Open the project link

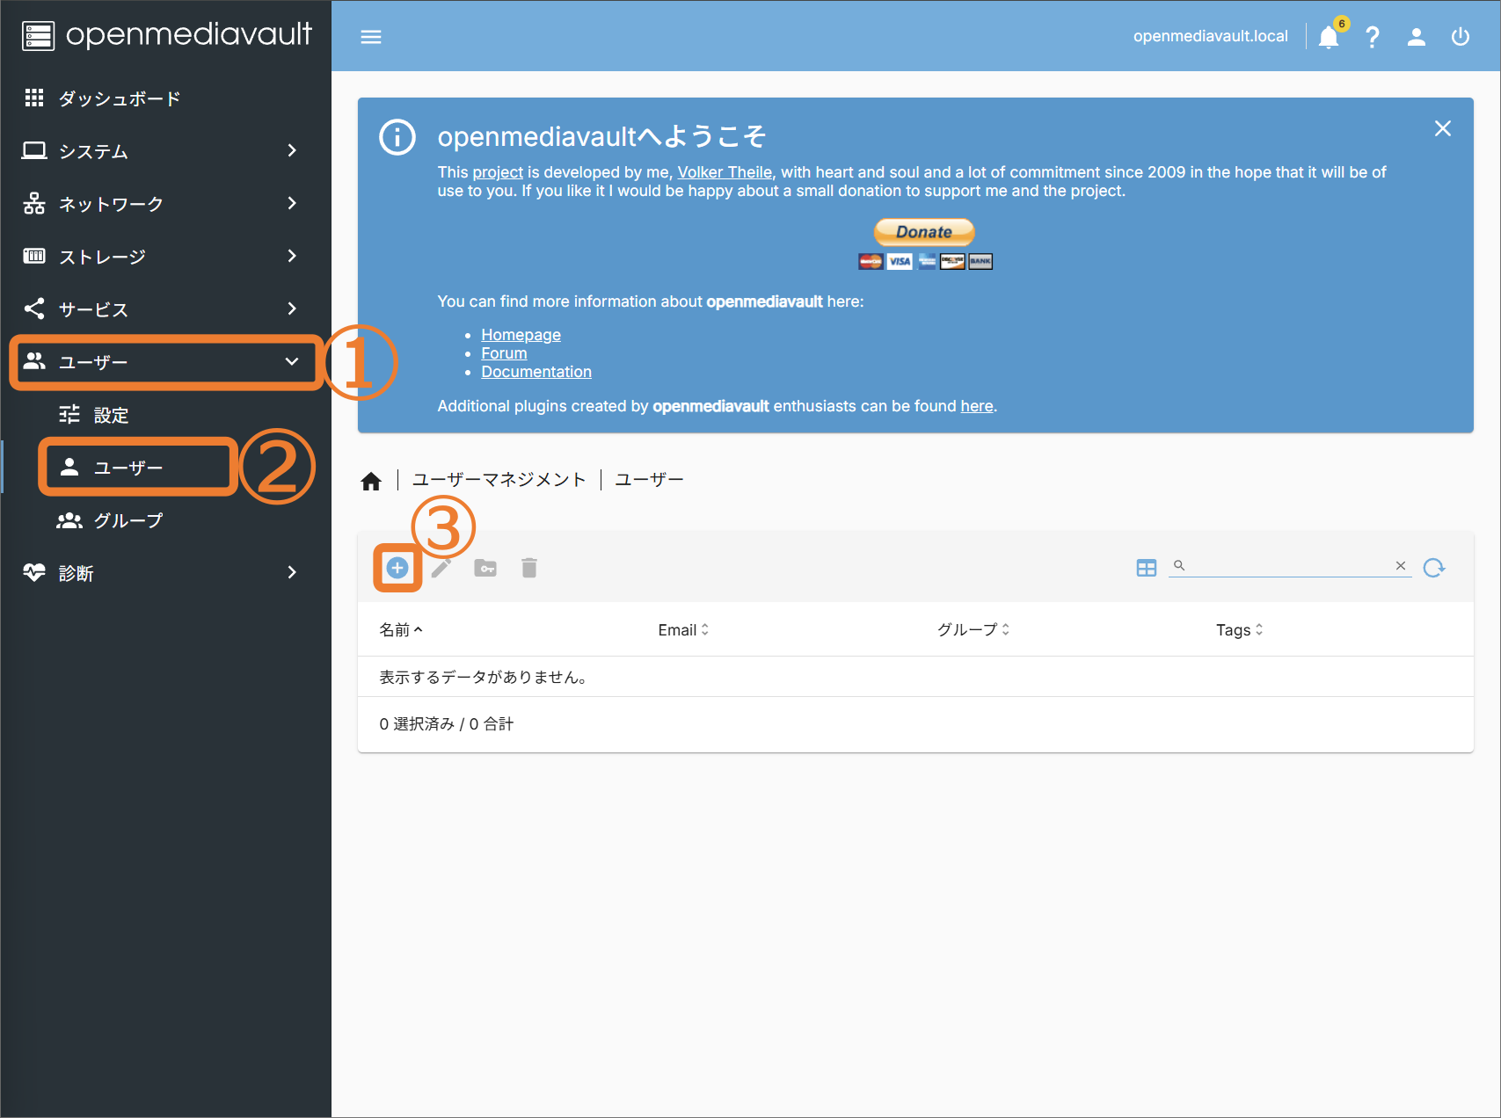coord(498,172)
